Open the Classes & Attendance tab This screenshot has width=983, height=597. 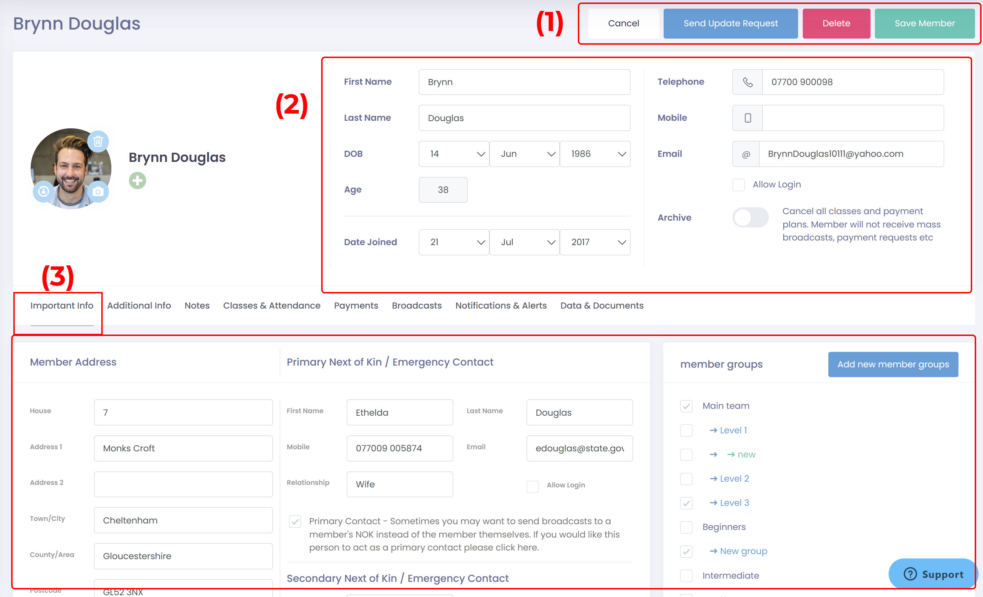[x=272, y=306]
